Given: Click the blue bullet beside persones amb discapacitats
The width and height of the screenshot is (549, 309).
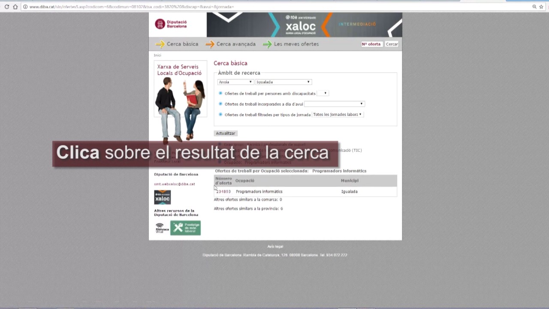Looking at the screenshot, I should [x=220, y=93].
